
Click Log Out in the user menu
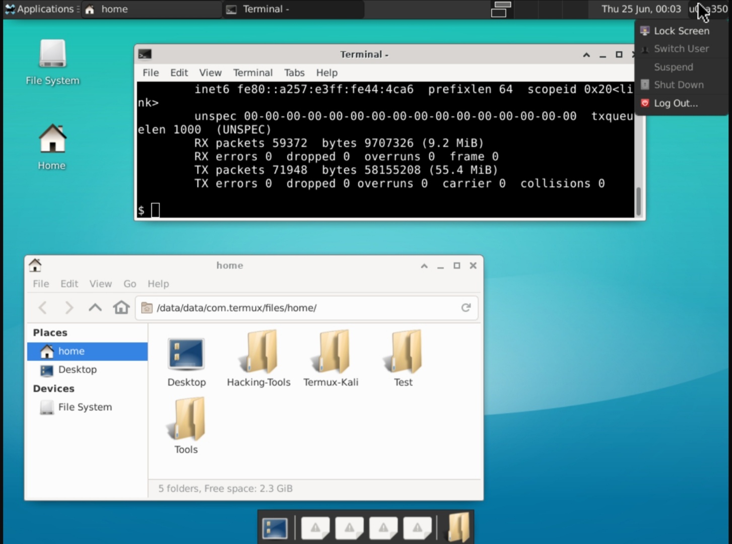point(676,103)
